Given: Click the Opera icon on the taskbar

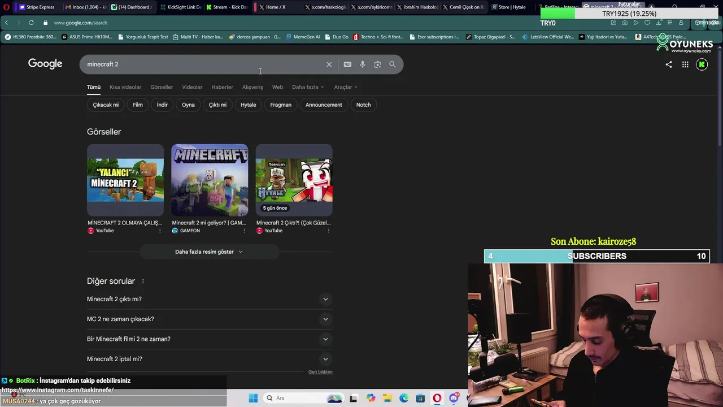Looking at the screenshot, I should (437, 398).
